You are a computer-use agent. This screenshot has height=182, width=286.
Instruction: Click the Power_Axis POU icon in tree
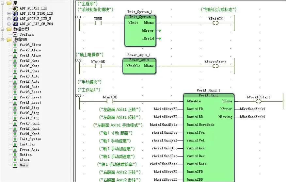click(15, 149)
